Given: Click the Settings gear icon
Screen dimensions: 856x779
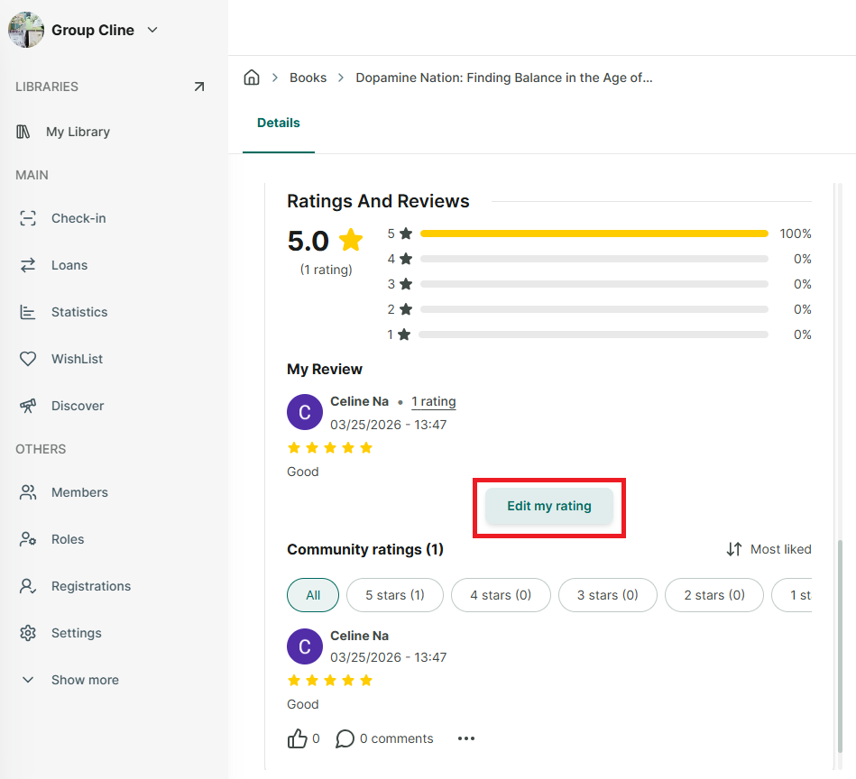Looking at the screenshot, I should pyautogui.click(x=28, y=633).
